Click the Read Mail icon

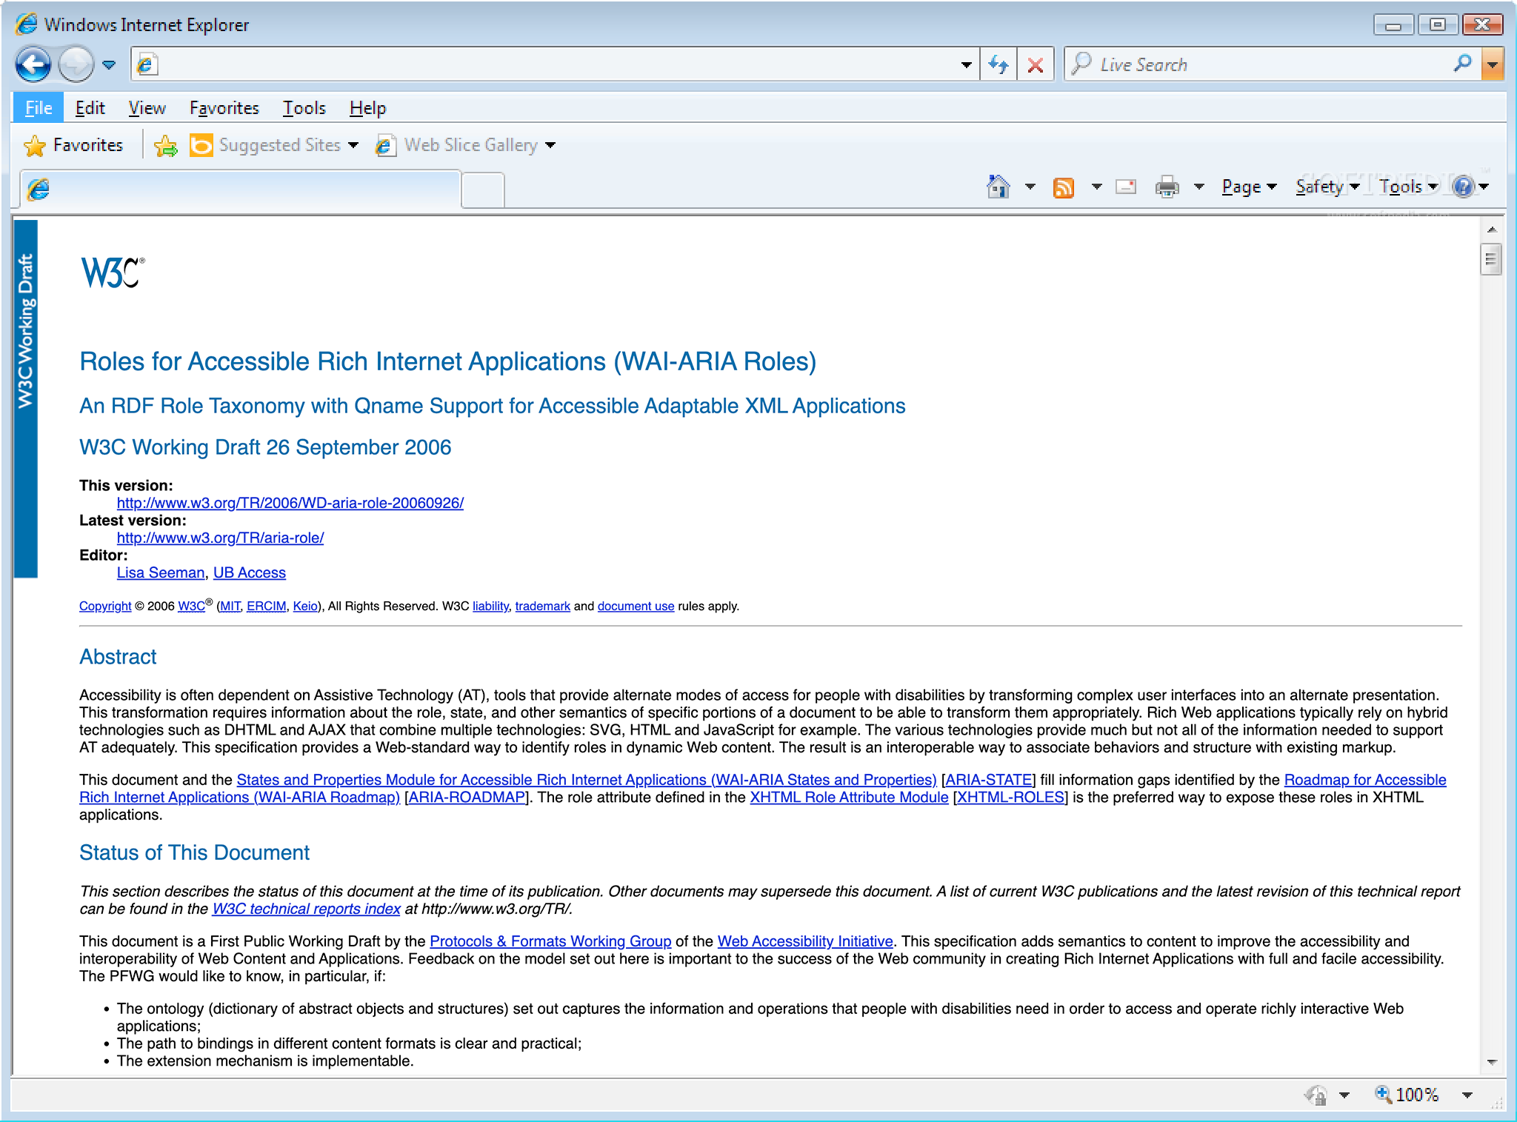[1124, 186]
